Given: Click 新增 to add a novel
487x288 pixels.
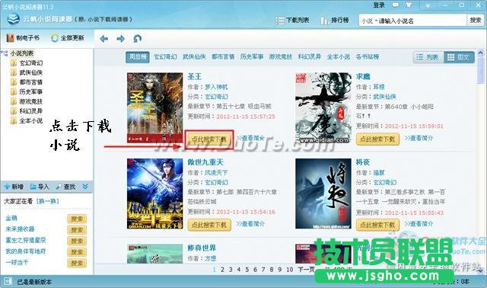Looking at the screenshot, I should pyautogui.click(x=14, y=187).
